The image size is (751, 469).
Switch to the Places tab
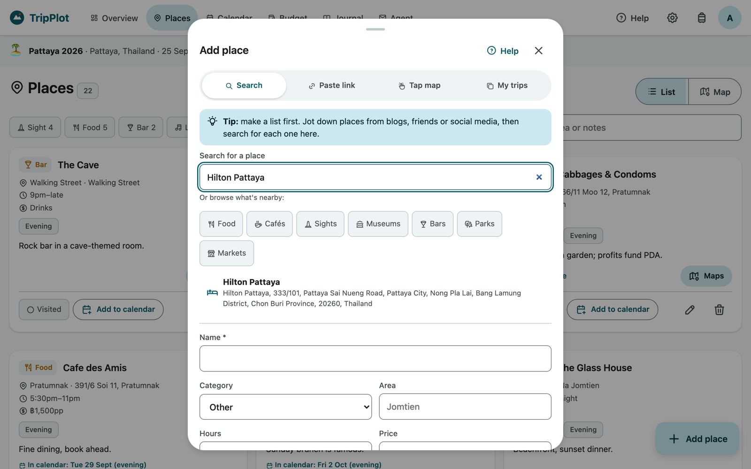pos(172,18)
